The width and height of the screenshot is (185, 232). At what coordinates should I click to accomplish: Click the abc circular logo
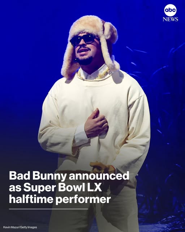point(170,10)
